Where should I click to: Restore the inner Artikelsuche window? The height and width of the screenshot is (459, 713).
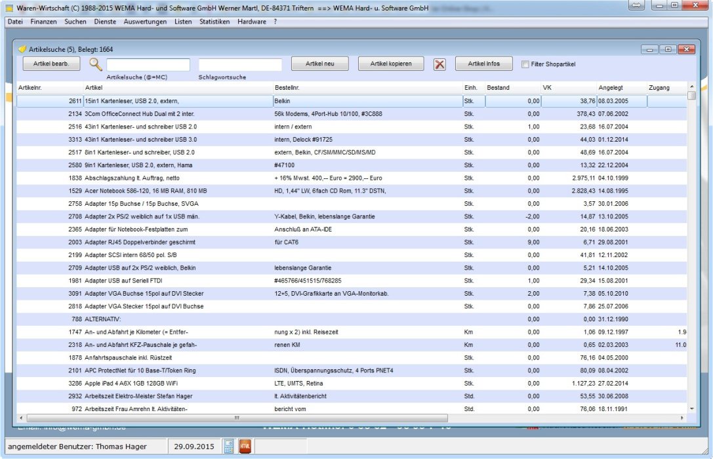[668, 49]
